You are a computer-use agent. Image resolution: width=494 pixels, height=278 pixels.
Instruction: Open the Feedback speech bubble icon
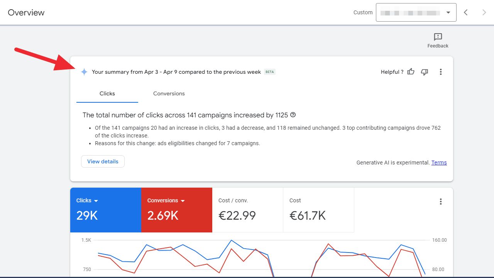pyautogui.click(x=438, y=37)
